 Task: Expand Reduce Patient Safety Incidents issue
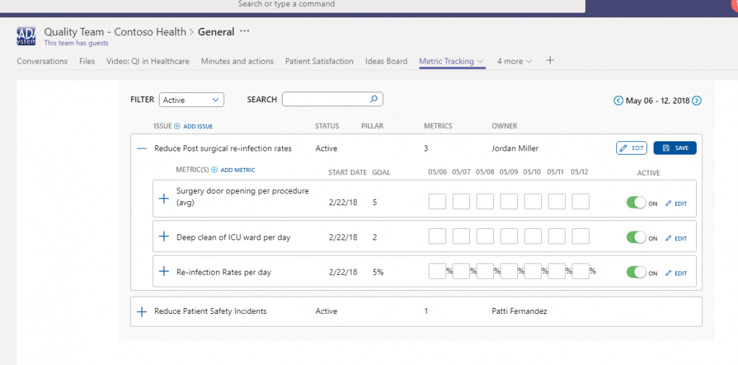tap(142, 312)
